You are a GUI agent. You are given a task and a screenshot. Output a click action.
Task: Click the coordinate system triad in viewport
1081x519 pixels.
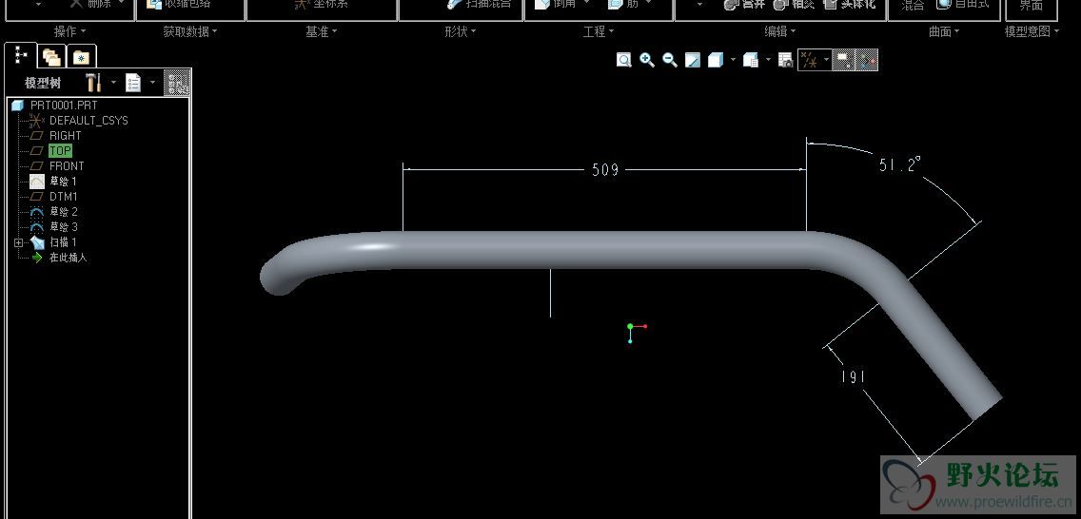point(636,333)
